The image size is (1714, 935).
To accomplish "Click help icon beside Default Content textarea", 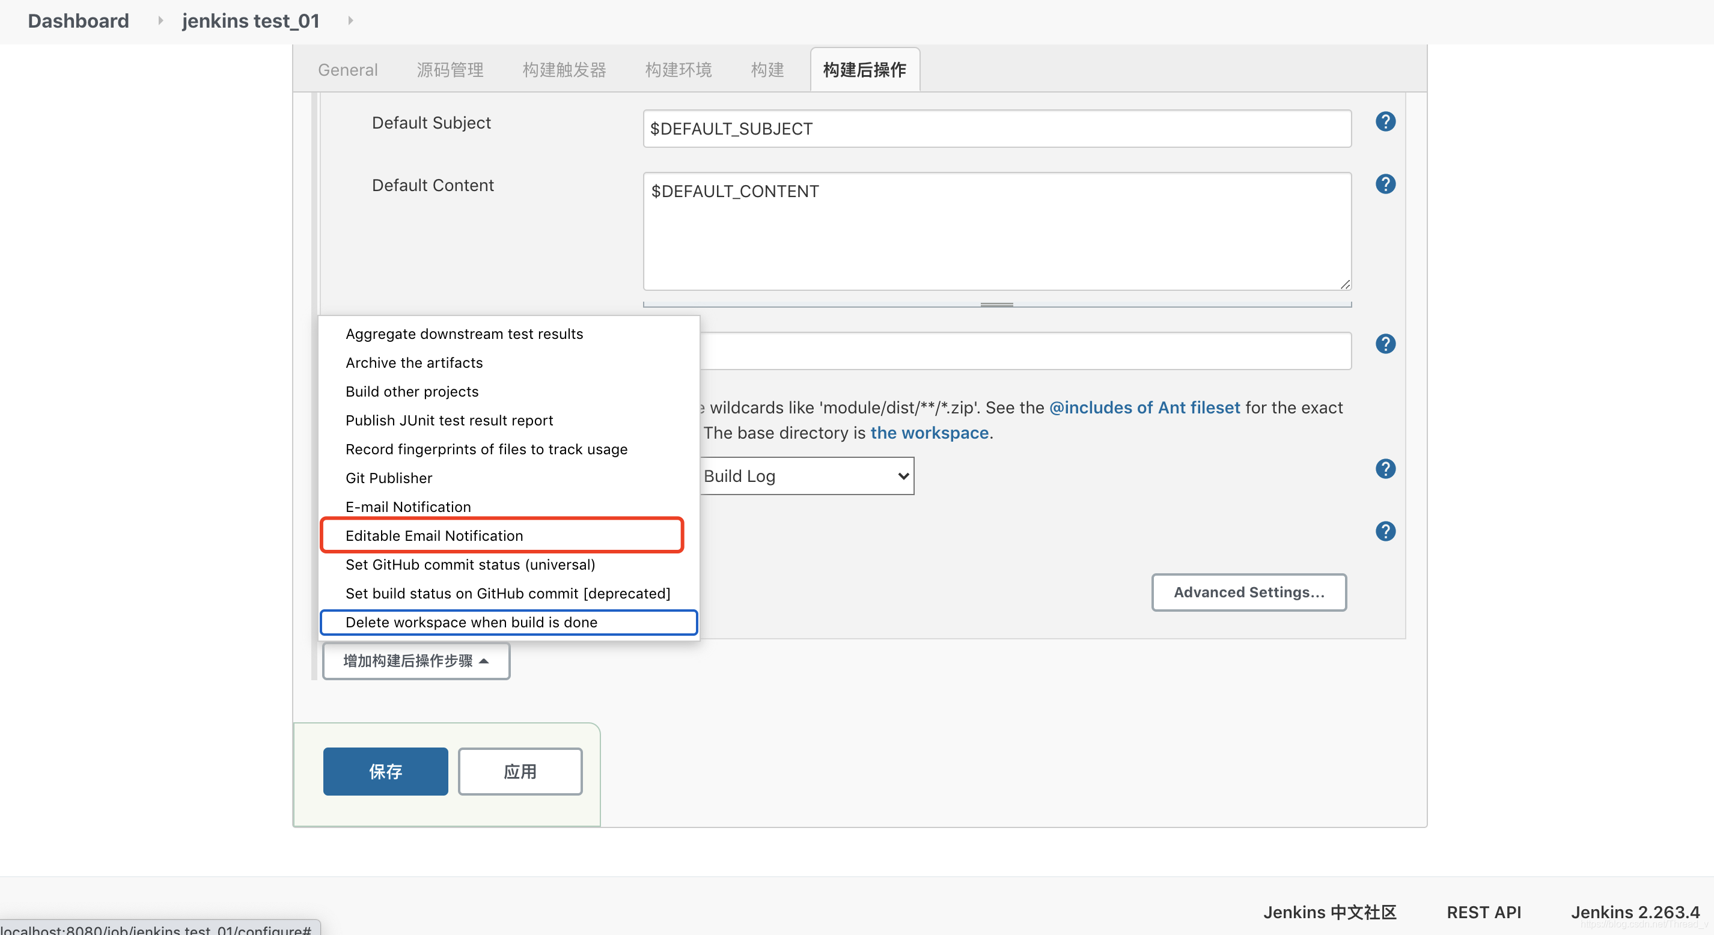I will (1385, 184).
